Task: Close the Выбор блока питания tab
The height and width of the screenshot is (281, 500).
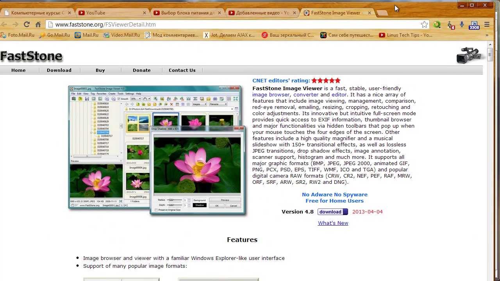Action: point(220,13)
